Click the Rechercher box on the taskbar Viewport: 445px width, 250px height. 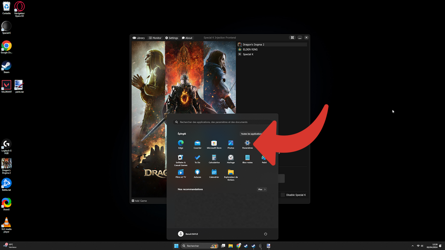click(x=199, y=246)
